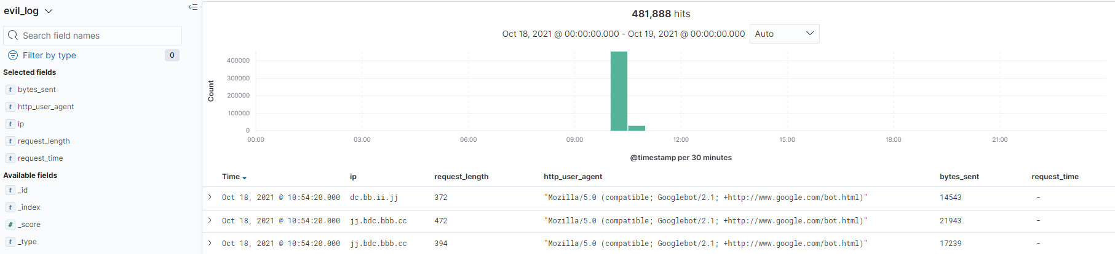Expand the second log row with 472 length

coord(210,220)
